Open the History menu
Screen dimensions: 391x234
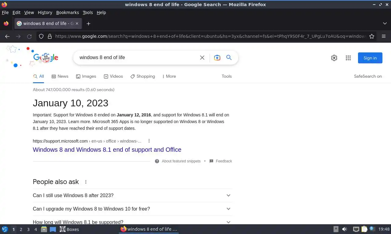(45, 12)
